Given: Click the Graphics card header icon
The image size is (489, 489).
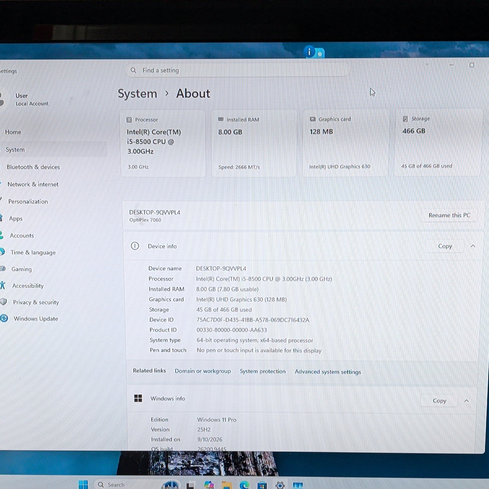Looking at the screenshot, I should point(313,119).
